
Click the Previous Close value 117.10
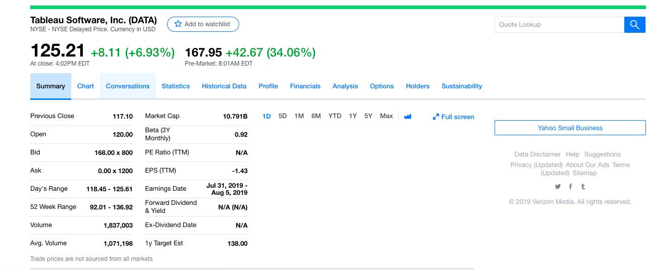pos(123,116)
